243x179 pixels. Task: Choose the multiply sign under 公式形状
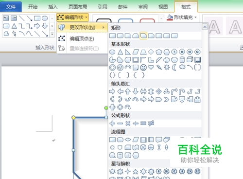coord(128,124)
